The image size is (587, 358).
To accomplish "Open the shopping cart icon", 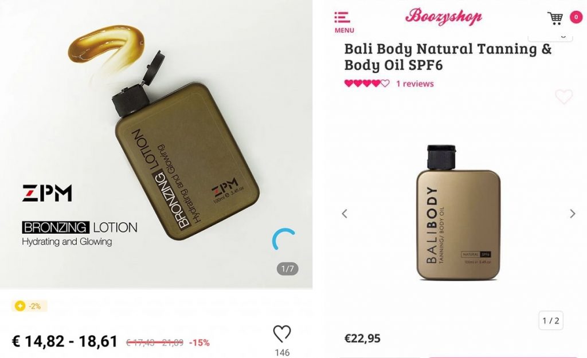I will click(555, 18).
